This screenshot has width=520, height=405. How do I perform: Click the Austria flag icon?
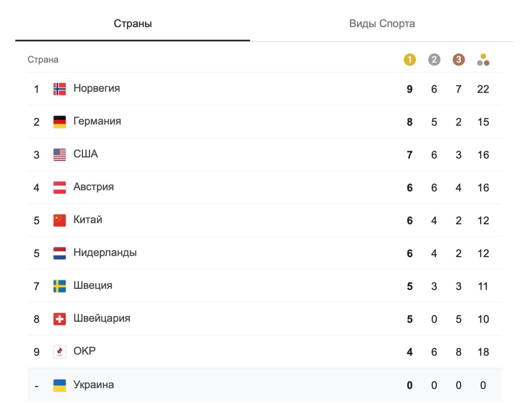(60, 188)
